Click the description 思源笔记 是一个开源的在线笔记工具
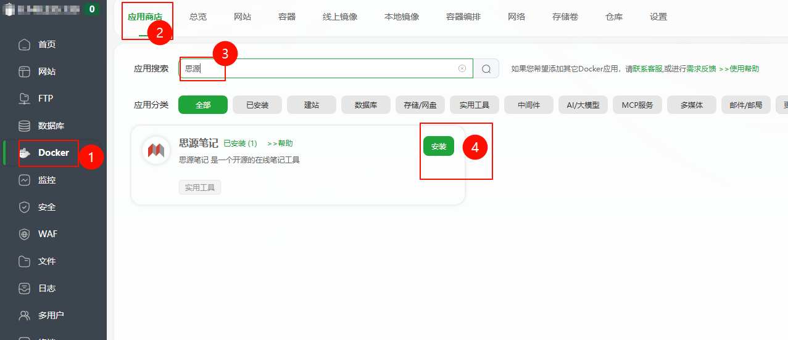Image resolution: width=788 pixels, height=340 pixels. point(239,160)
